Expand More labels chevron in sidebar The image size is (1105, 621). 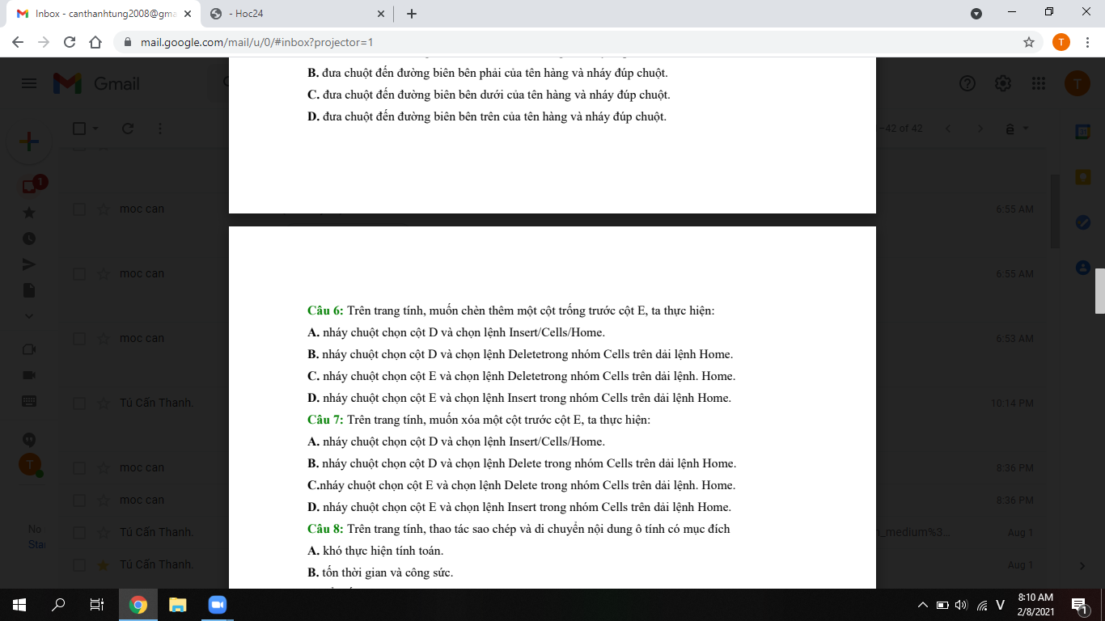[29, 315]
